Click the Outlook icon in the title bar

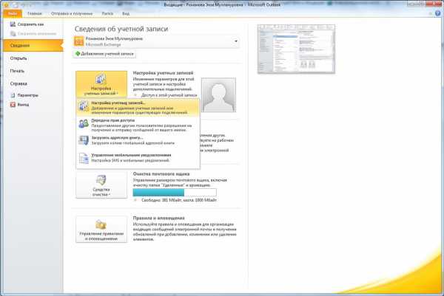pos(5,4)
